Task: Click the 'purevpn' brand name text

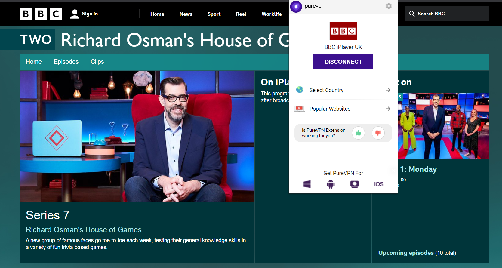Action: (x=314, y=6)
